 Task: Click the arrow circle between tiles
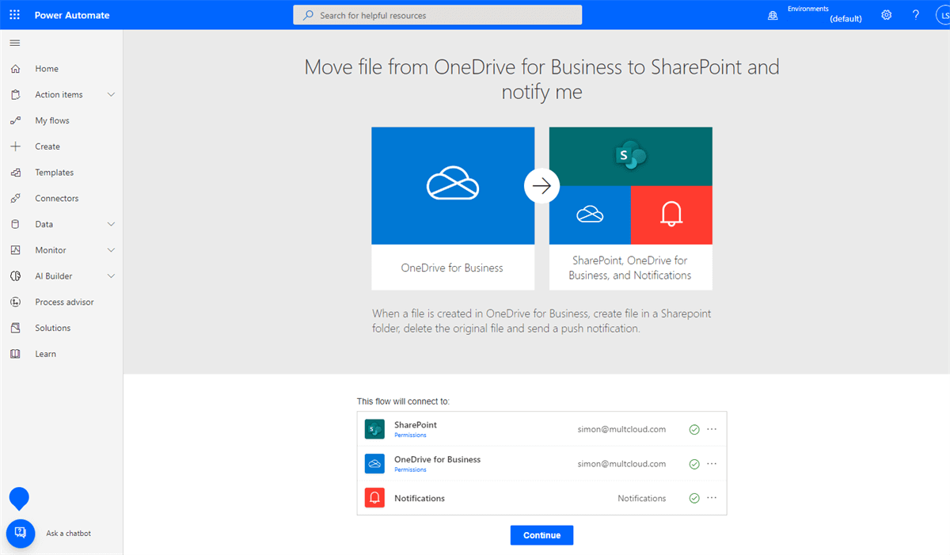tap(541, 186)
